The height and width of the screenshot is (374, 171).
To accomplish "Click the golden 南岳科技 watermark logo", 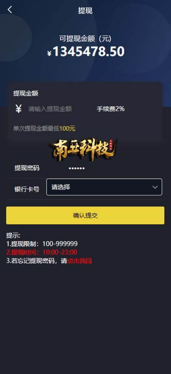I will click(83, 149).
